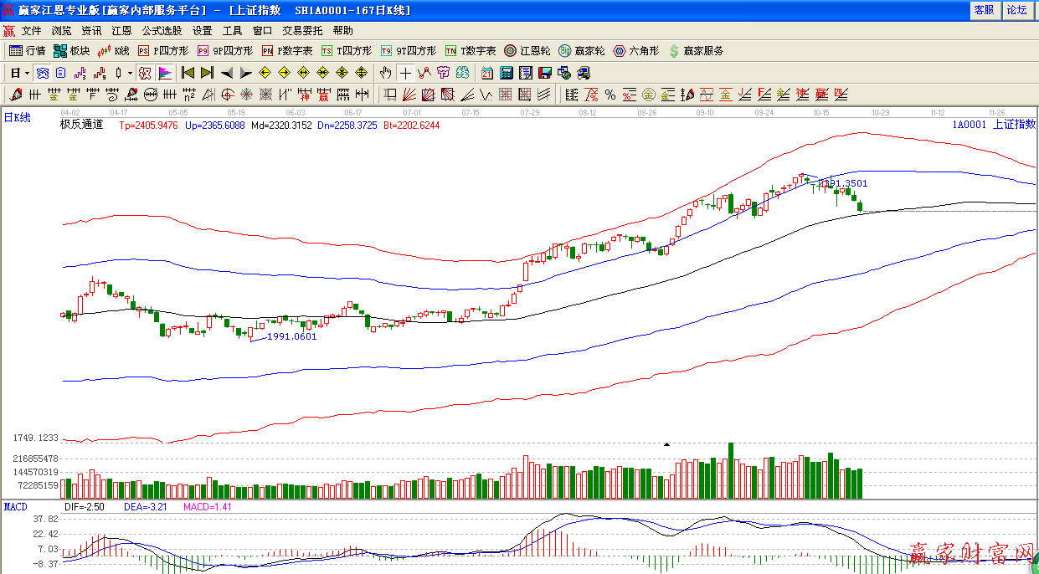Click the 论坛 button

pyautogui.click(x=1016, y=10)
